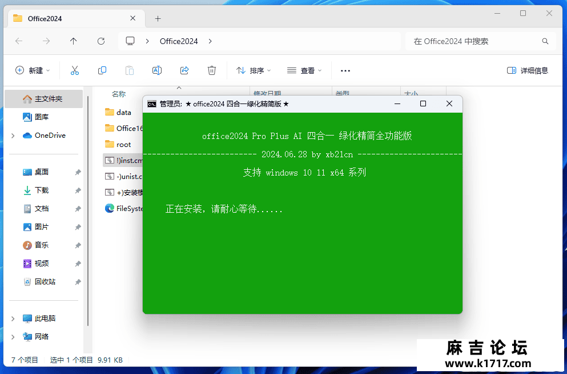
Task: Select the +)安装模 cmd file
Action: click(123, 193)
